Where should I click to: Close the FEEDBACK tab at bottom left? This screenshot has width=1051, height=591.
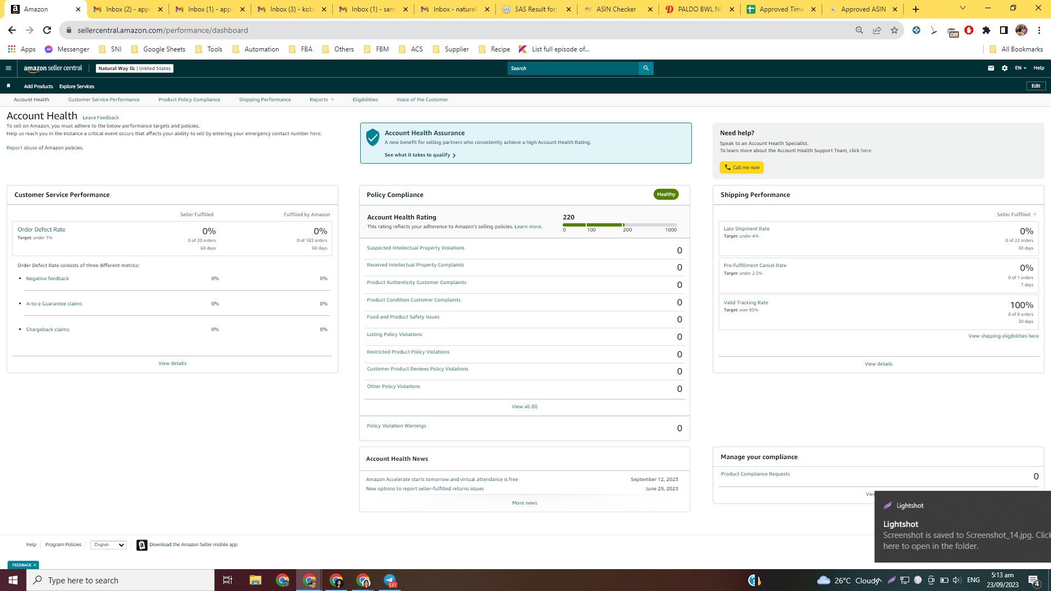[x=34, y=565]
